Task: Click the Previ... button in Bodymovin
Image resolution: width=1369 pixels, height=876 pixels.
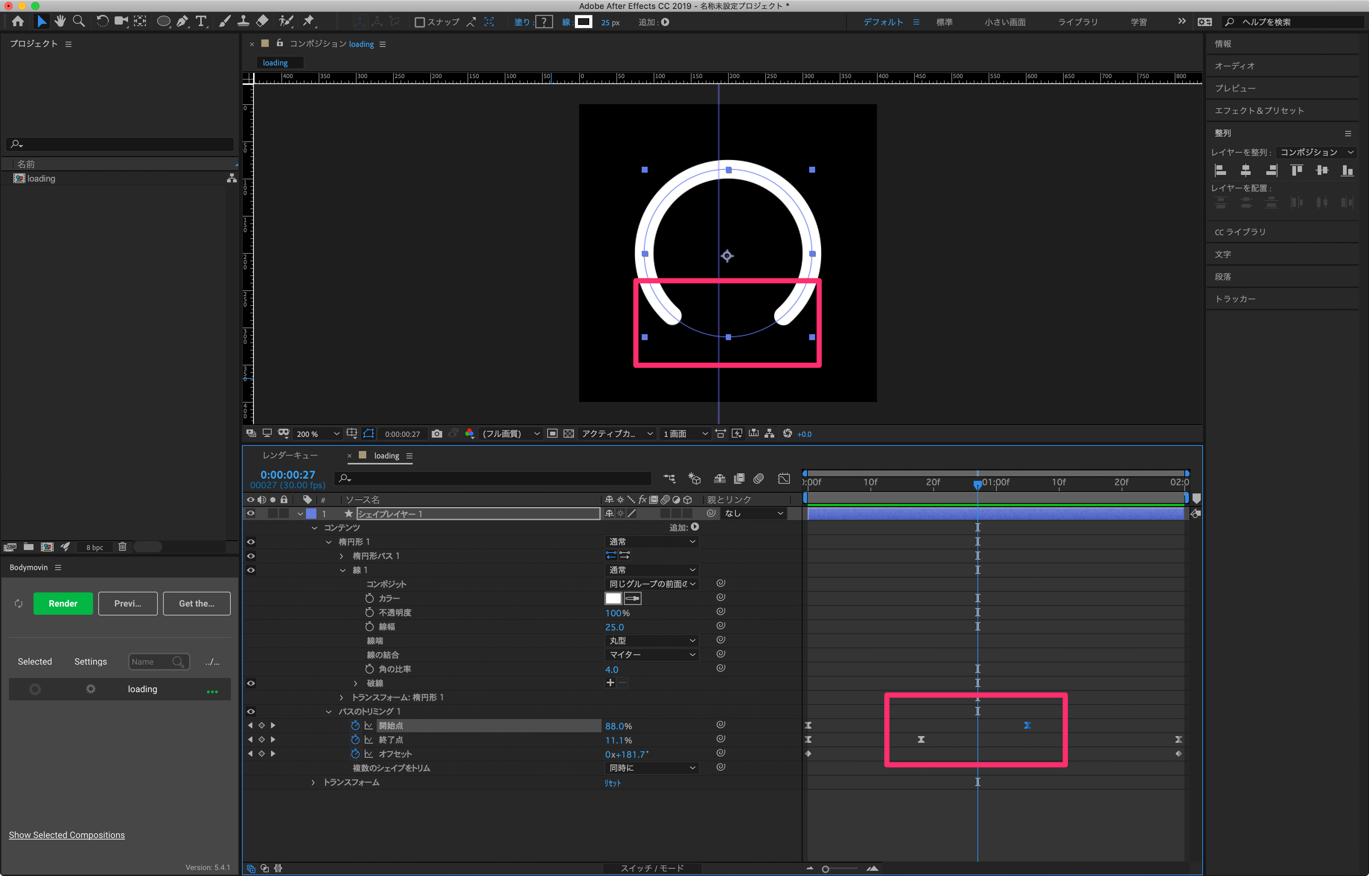Action: tap(128, 604)
